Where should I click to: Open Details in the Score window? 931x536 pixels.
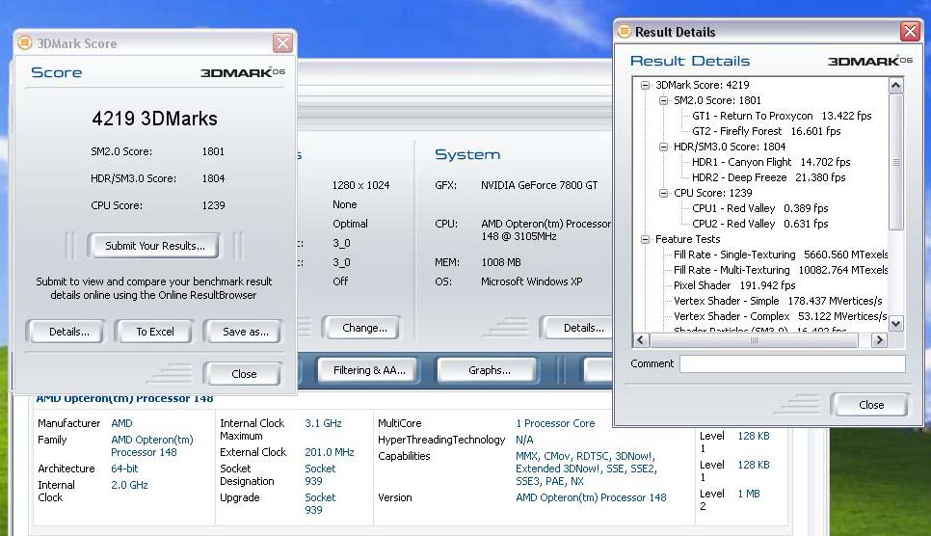68,332
